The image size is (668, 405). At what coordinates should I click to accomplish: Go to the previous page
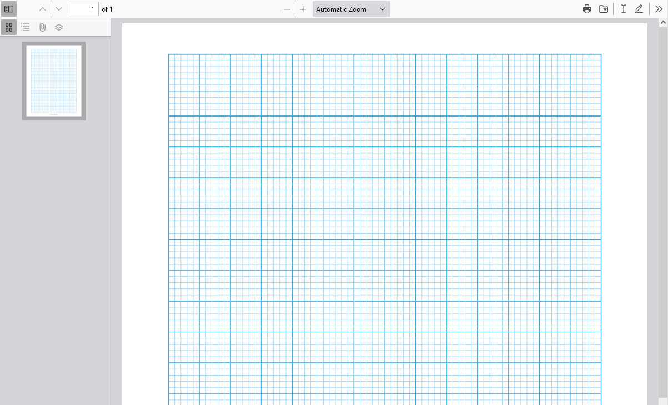[42, 9]
